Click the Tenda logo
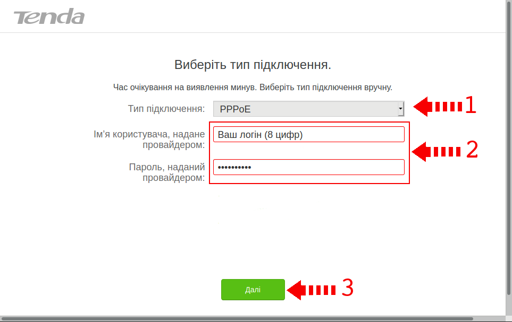This screenshot has height=322, width=512. (49, 16)
